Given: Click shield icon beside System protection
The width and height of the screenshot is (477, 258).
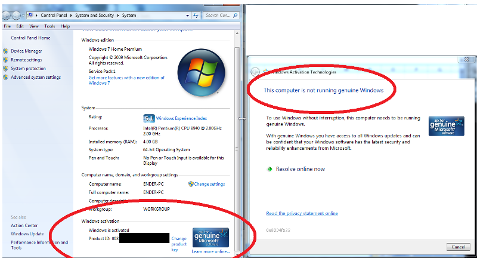Looking at the screenshot, I should 5,69.
